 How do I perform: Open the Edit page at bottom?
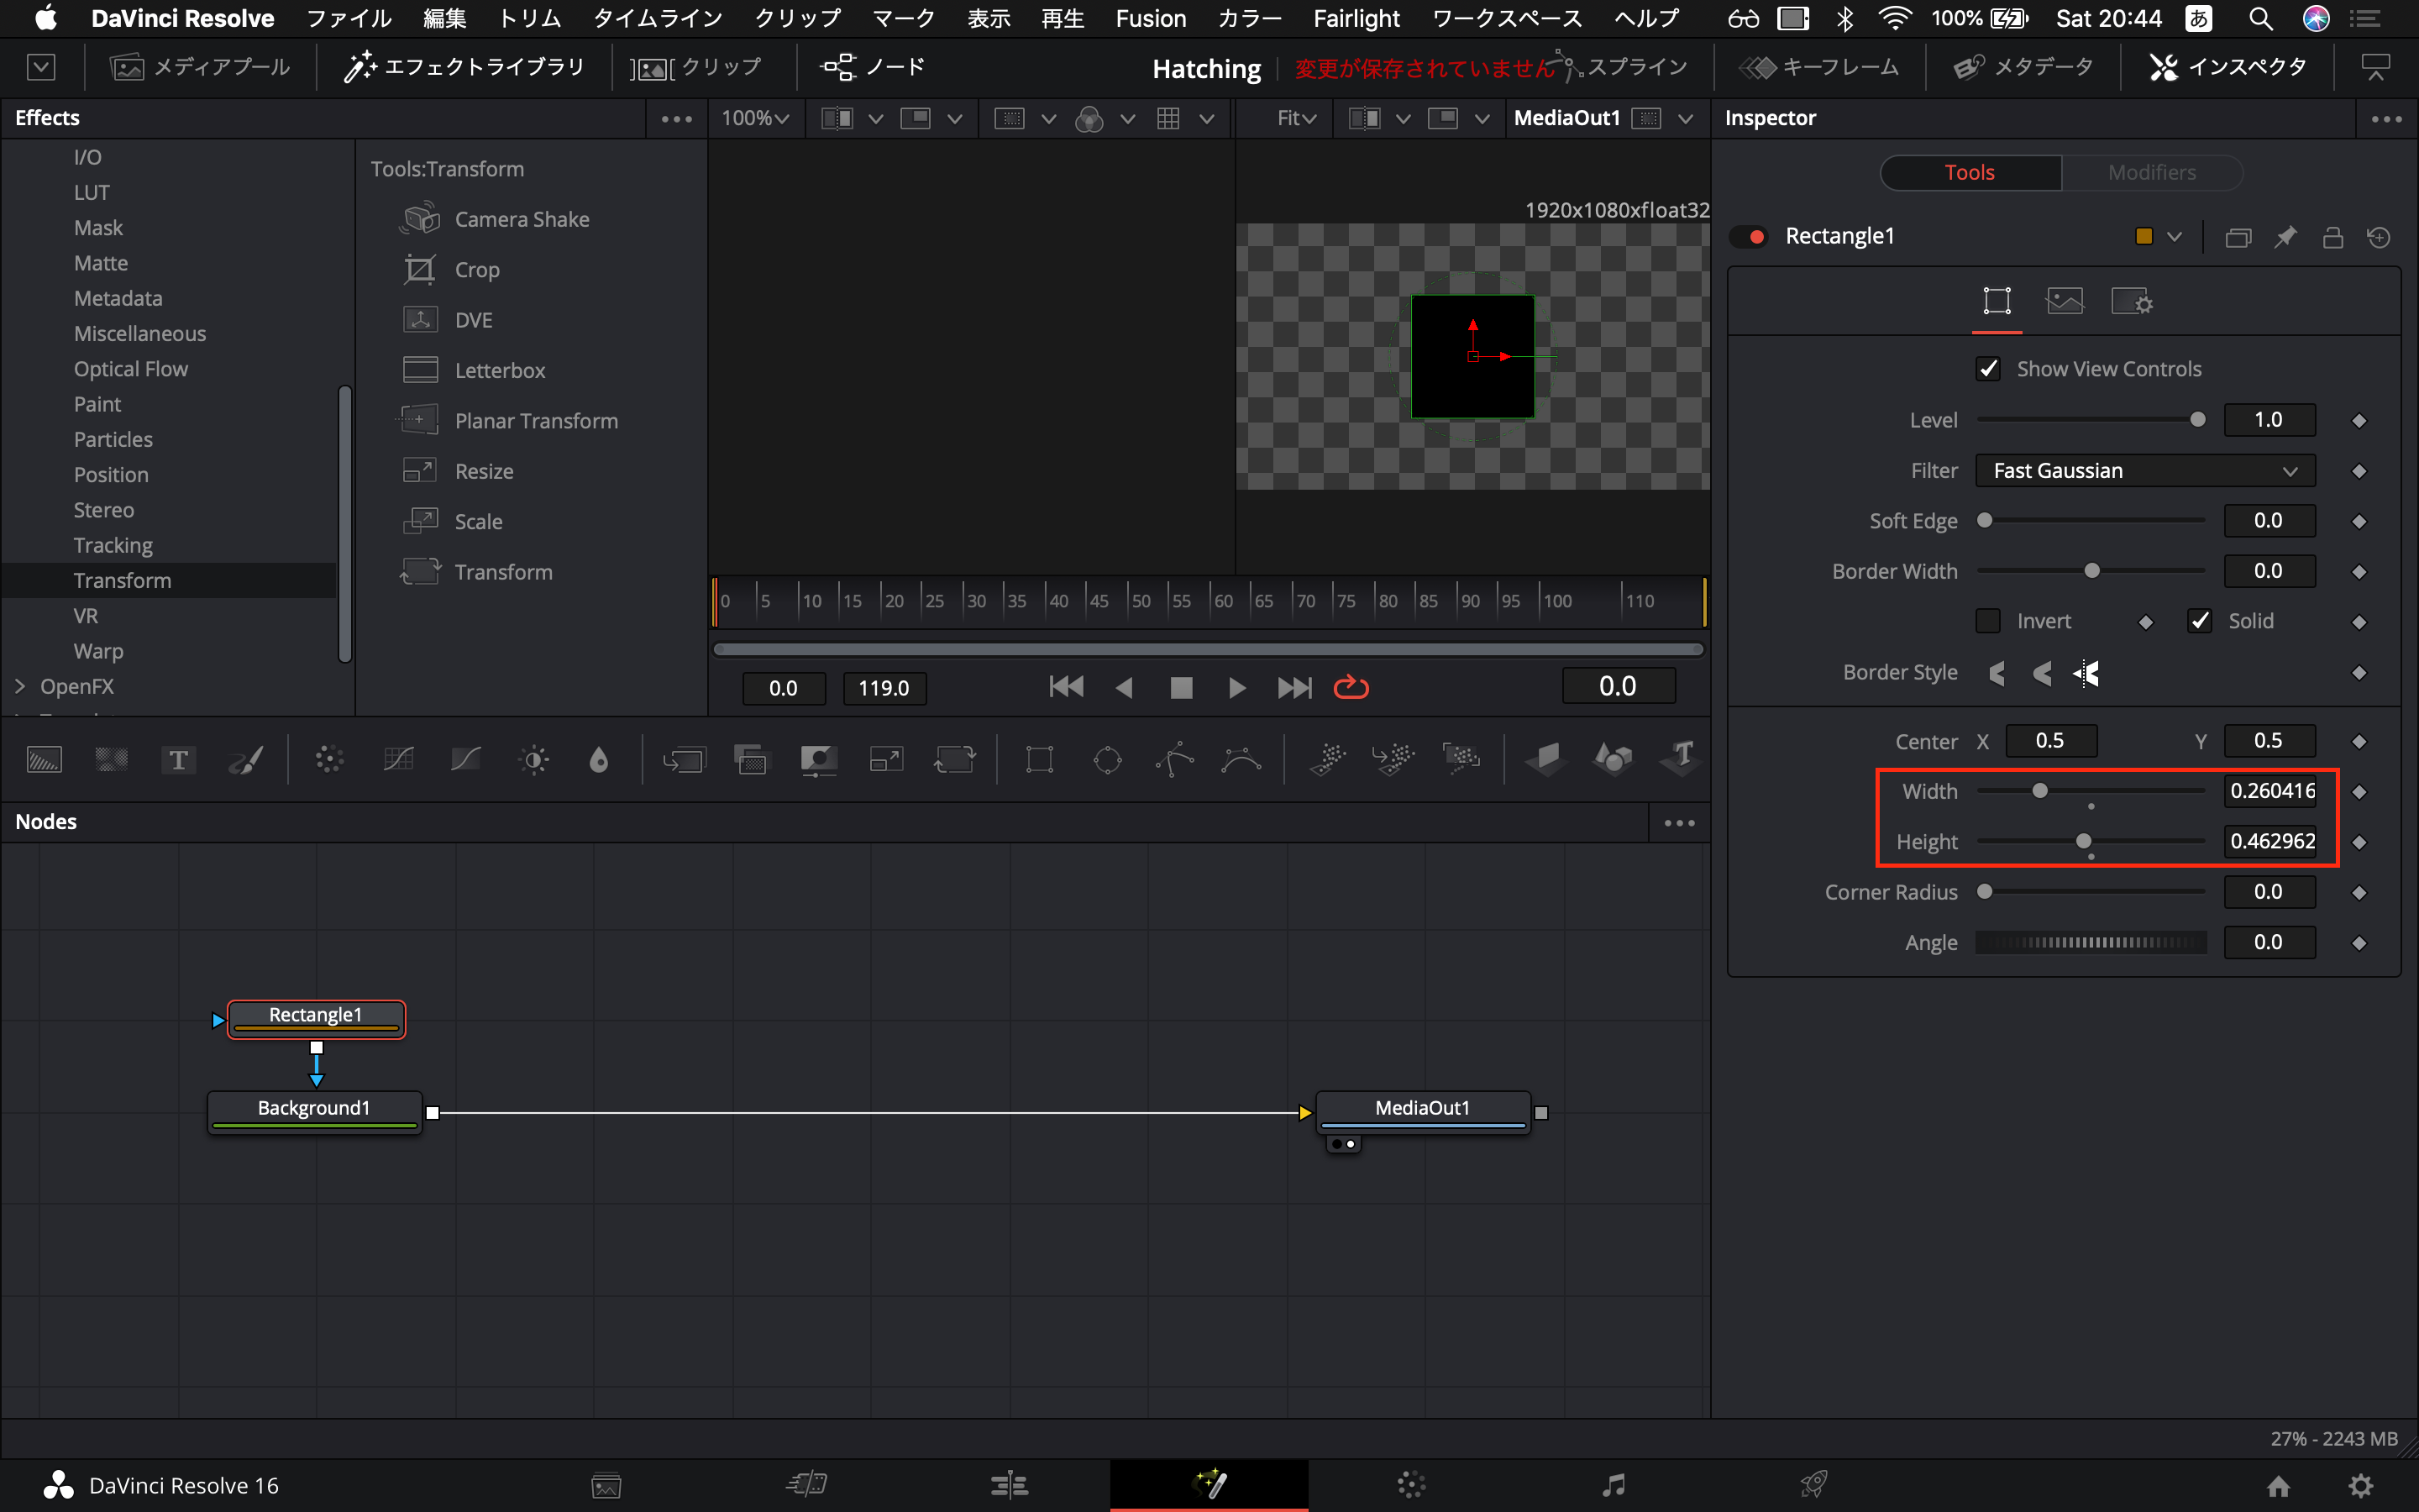(x=1009, y=1484)
